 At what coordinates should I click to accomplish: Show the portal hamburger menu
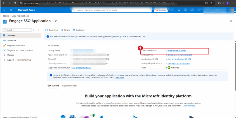pyautogui.click(x=11, y=10)
